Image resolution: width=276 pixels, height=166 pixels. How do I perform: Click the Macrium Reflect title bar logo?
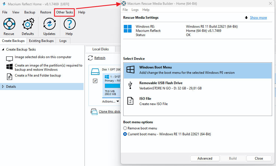pos(4,4)
